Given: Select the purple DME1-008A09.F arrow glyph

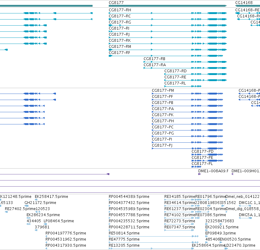Looking at the screenshot, I should coord(200,174).
